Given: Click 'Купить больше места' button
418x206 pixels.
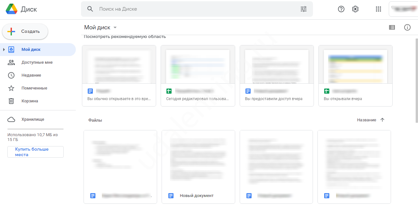Looking at the screenshot, I should (35, 152).
